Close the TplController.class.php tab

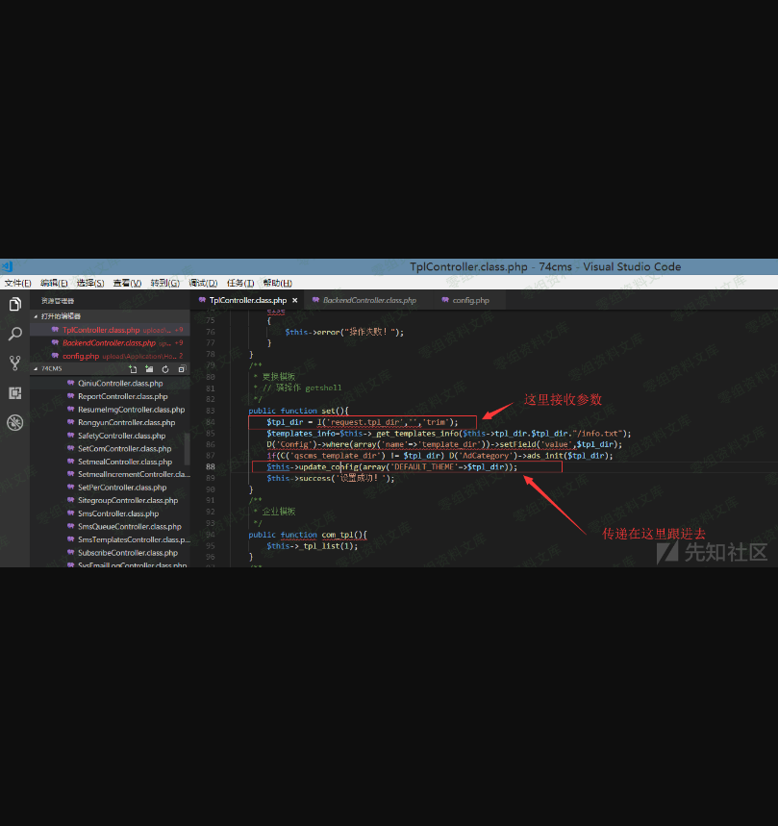coord(294,300)
